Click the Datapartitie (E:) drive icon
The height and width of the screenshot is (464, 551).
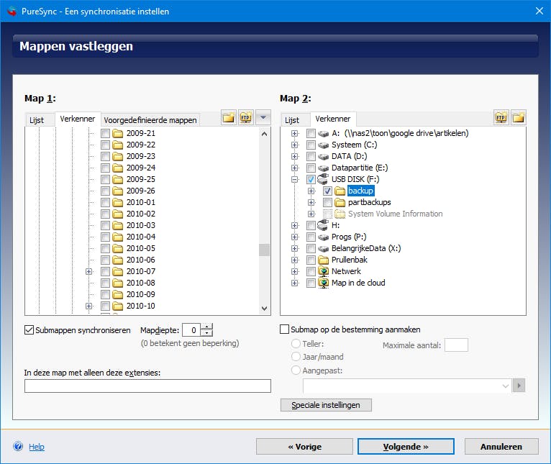point(323,168)
